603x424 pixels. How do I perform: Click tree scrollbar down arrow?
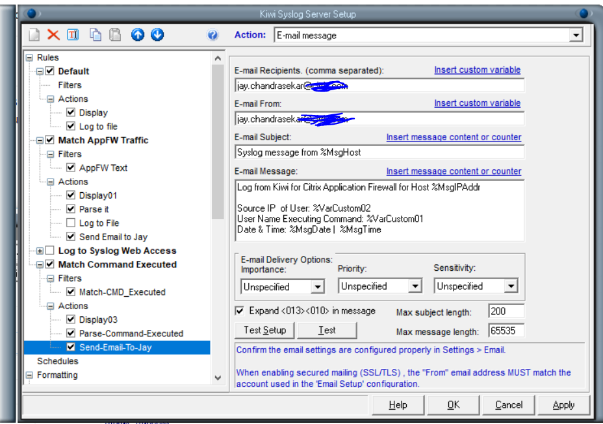[218, 378]
